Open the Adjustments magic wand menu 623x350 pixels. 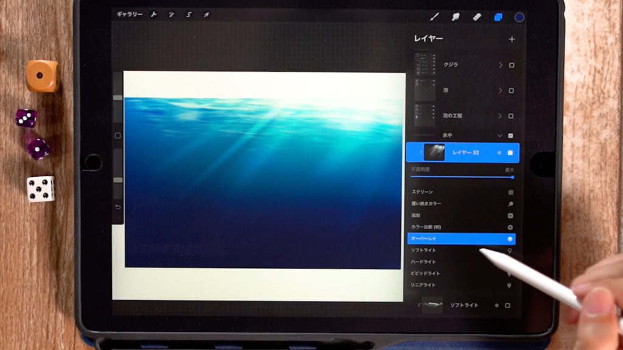coord(171,15)
